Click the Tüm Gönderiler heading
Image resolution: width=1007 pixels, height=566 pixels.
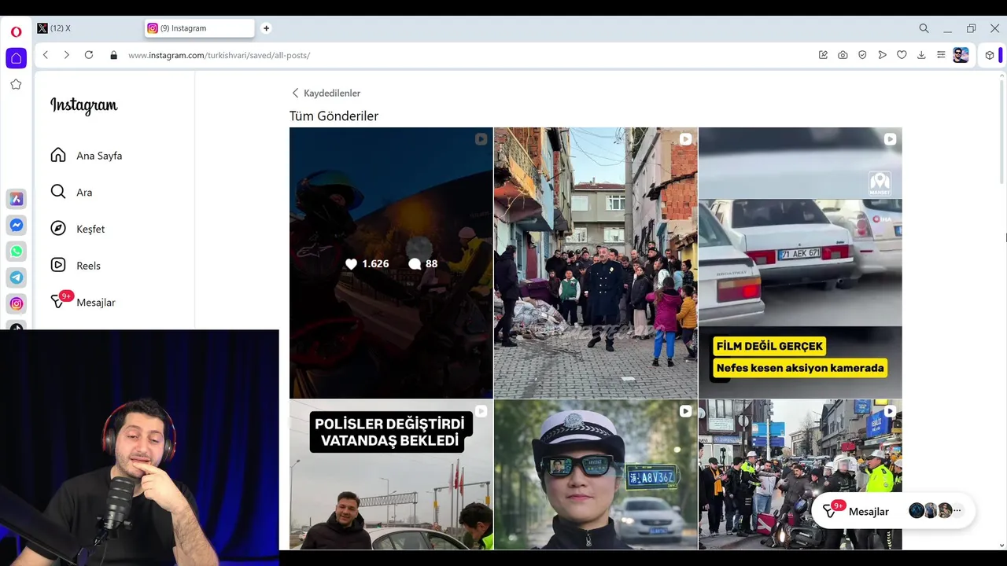334,116
